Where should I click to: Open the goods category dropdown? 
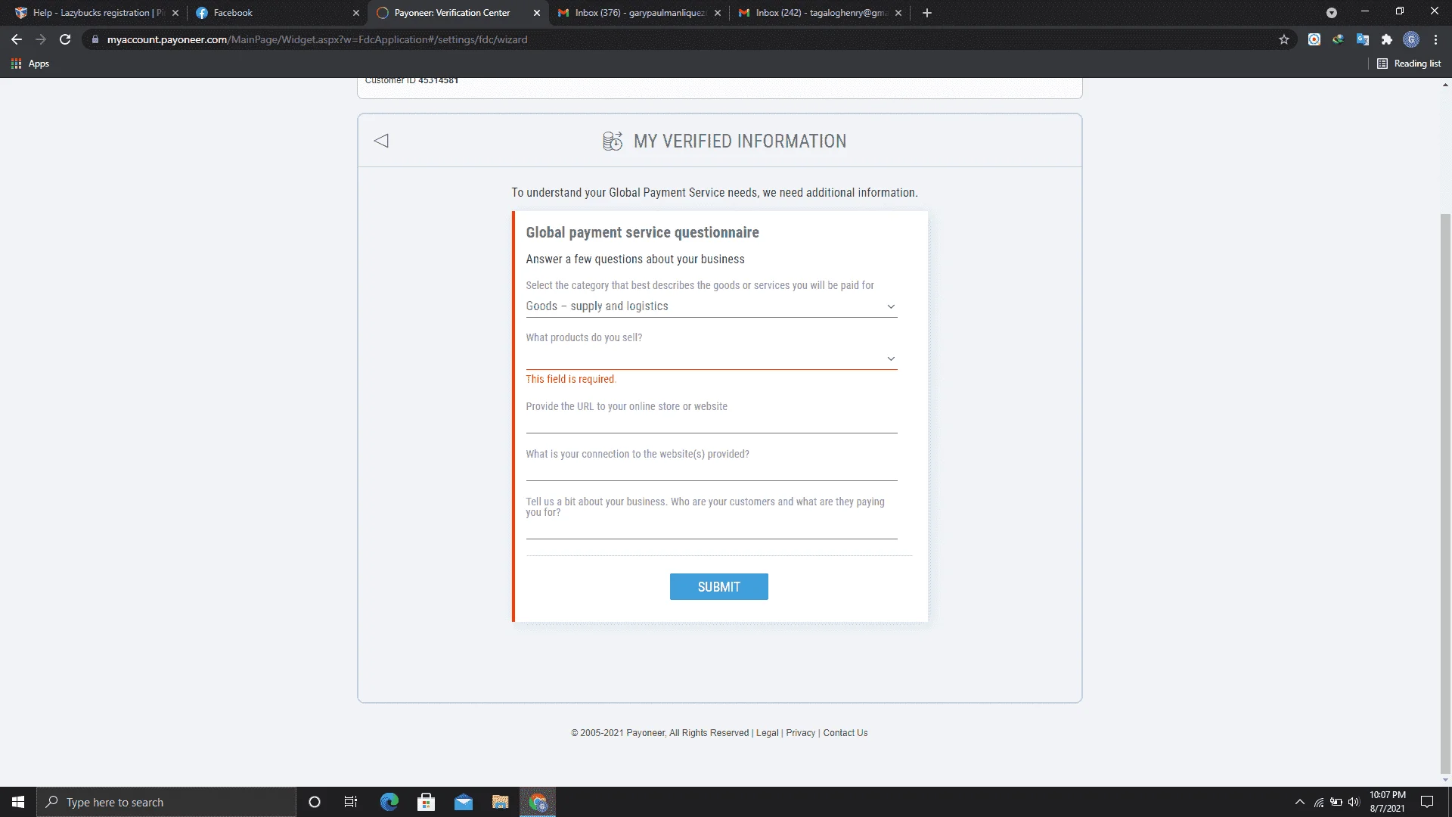click(711, 306)
